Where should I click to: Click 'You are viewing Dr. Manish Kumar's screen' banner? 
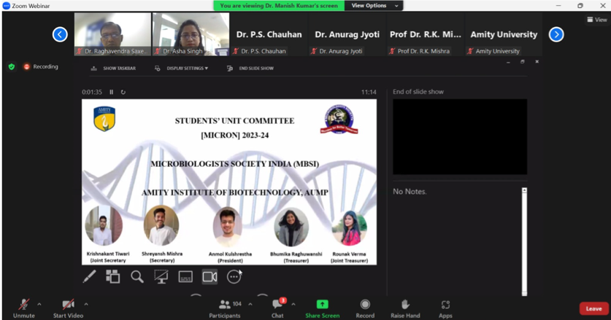point(279,5)
